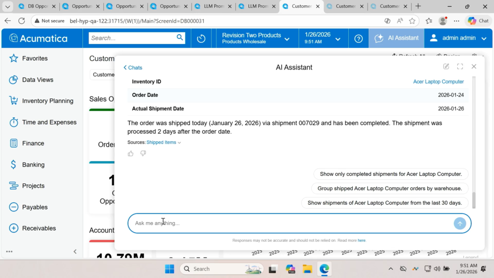Image resolution: width=494 pixels, height=278 pixels.
Task: Click the thumbs up feedback icon
Action: (131, 153)
